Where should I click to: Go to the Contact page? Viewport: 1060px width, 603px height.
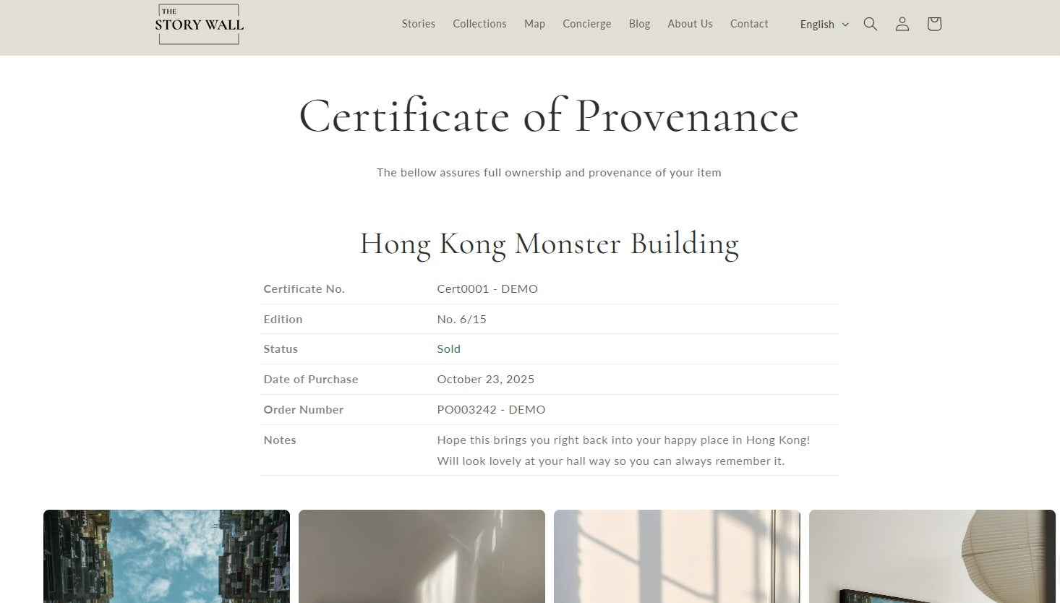click(x=749, y=24)
